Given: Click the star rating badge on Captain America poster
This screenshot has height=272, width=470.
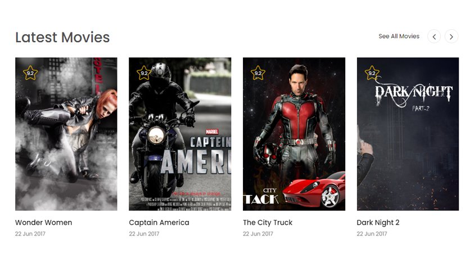Looking at the screenshot, I should [x=144, y=73].
